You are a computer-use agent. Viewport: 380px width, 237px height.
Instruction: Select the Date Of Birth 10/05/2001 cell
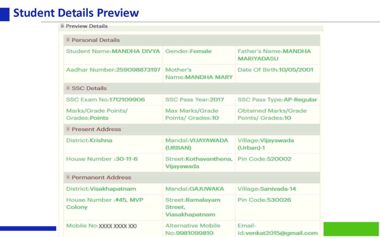275,70
